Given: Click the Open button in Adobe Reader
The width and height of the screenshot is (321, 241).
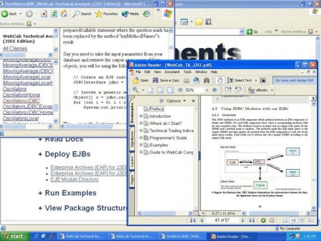Looking at the screenshot, I should click(x=140, y=80).
